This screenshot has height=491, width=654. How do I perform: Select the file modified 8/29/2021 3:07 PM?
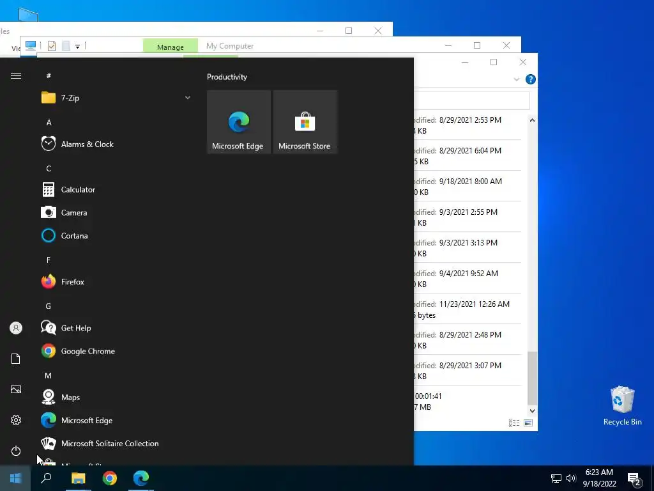pyautogui.click(x=467, y=371)
